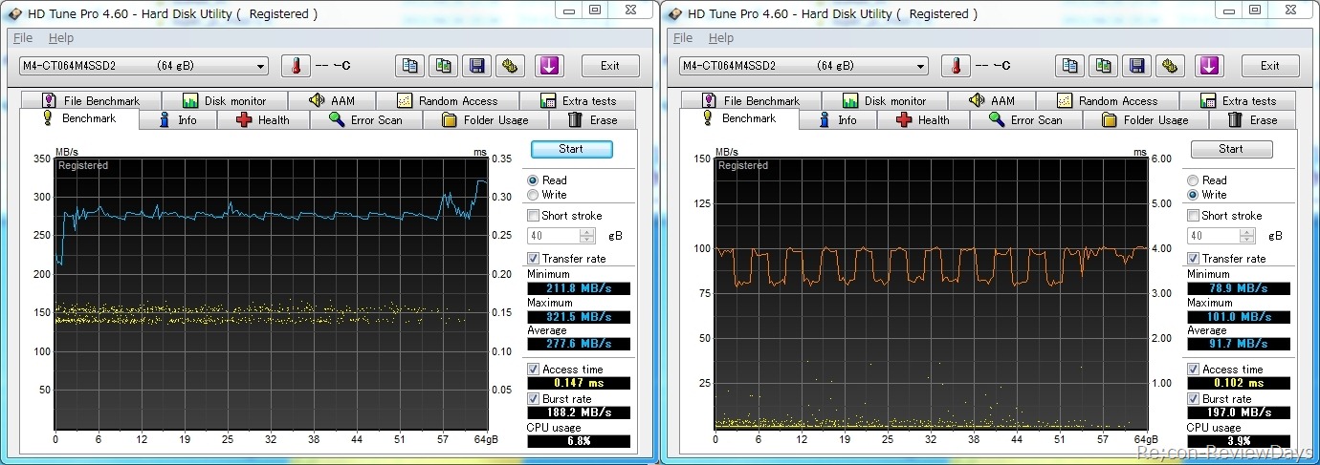Switch to Info tab in left window

tap(178, 120)
